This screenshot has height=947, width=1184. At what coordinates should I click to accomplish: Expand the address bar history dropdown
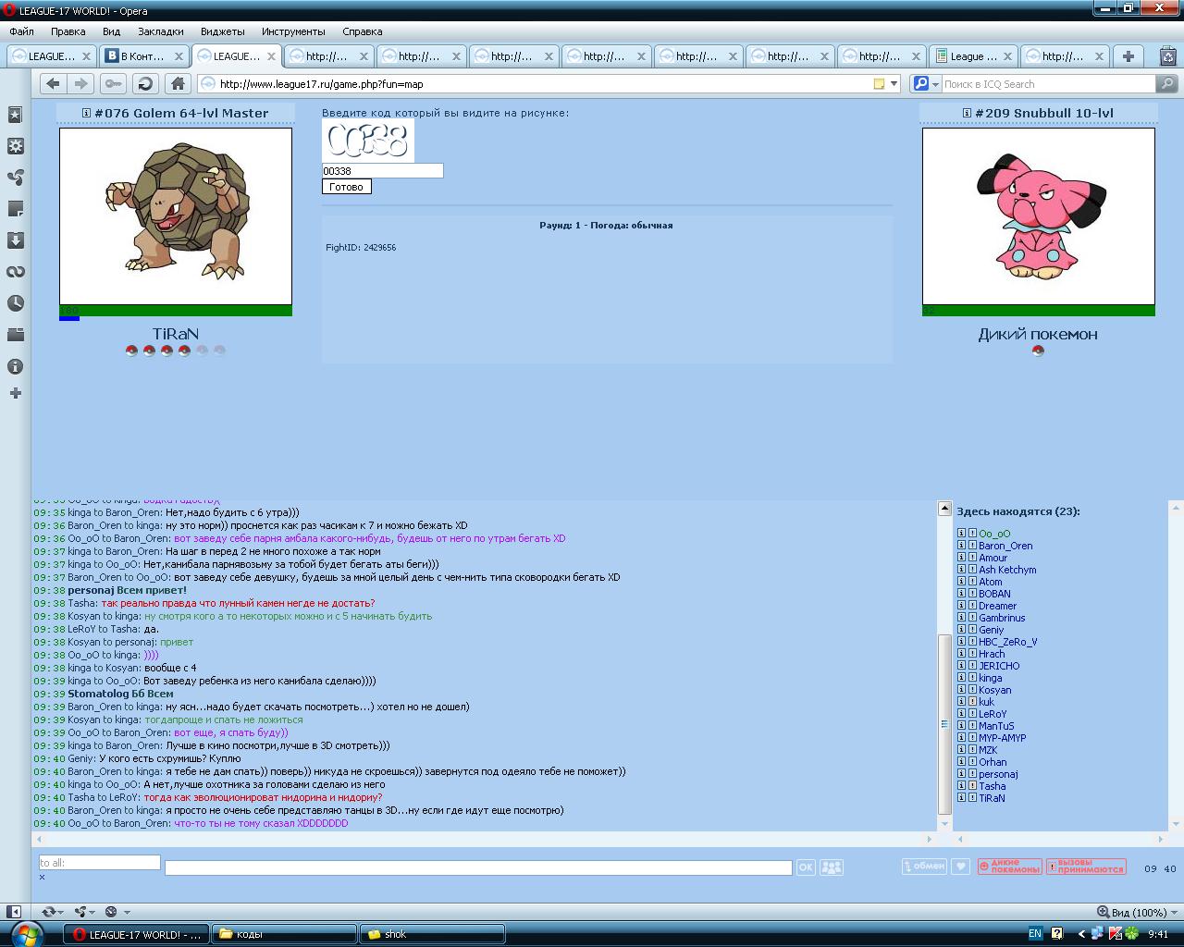coord(894,83)
